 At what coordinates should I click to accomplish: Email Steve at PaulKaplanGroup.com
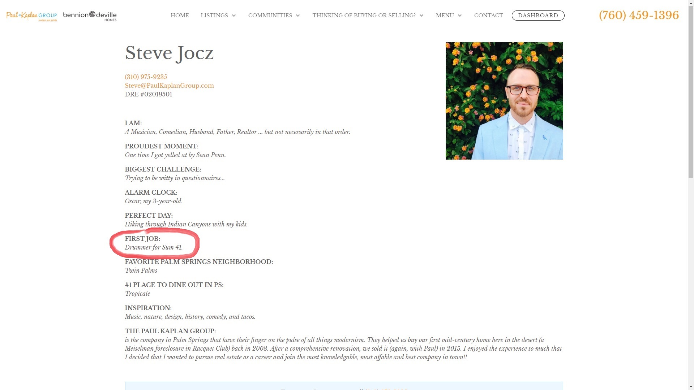pyautogui.click(x=169, y=85)
